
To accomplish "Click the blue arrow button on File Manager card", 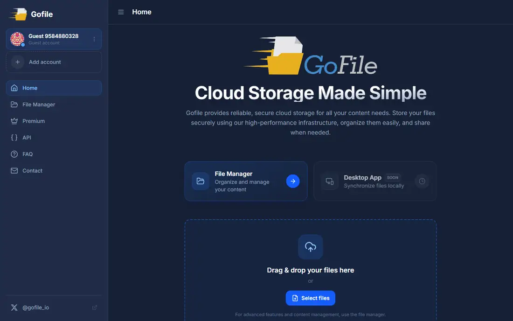I will pos(293,181).
